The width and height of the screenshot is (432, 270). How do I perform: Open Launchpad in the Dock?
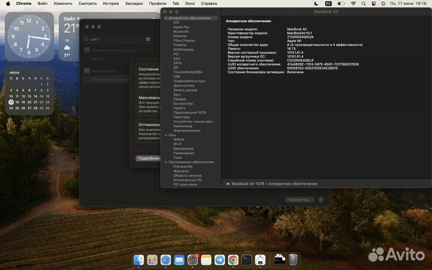click(x=152, y=260)
